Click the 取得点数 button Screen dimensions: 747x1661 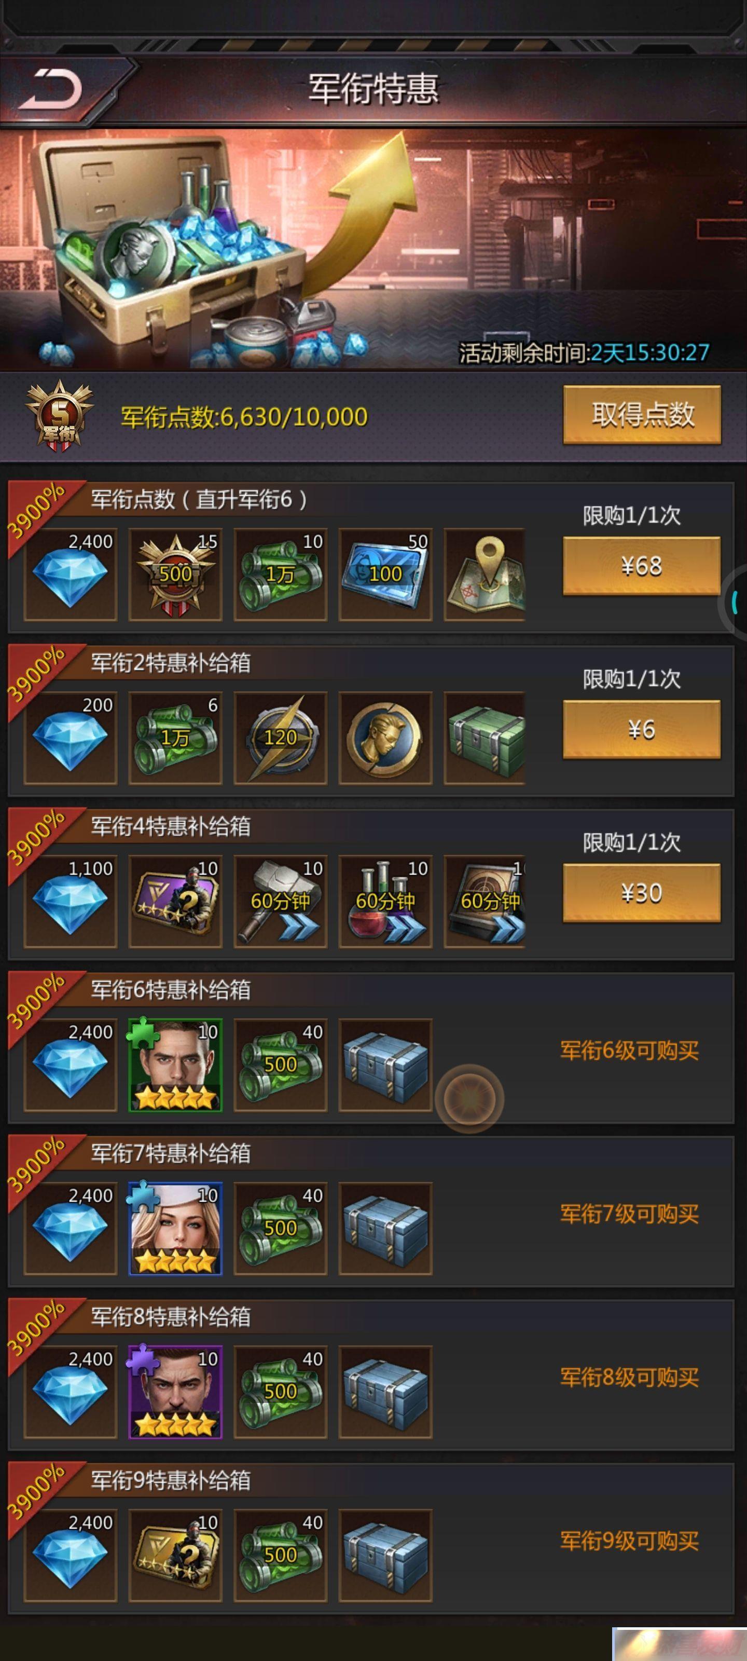click(x=641, y=415)
